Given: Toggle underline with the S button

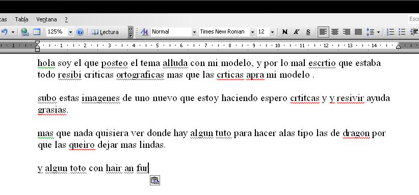Looking at the screenshot, I should coord(308,32).
